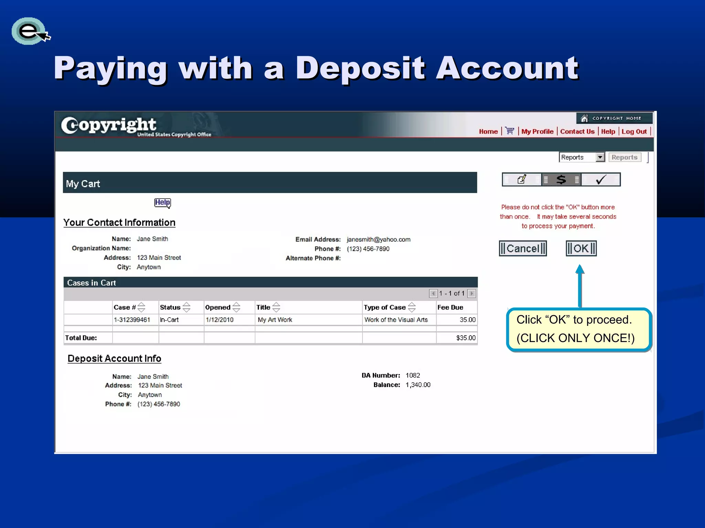The image size is (705, 528).
Task: Select case number 1-312399461
Action: click(x=132, y=320)
